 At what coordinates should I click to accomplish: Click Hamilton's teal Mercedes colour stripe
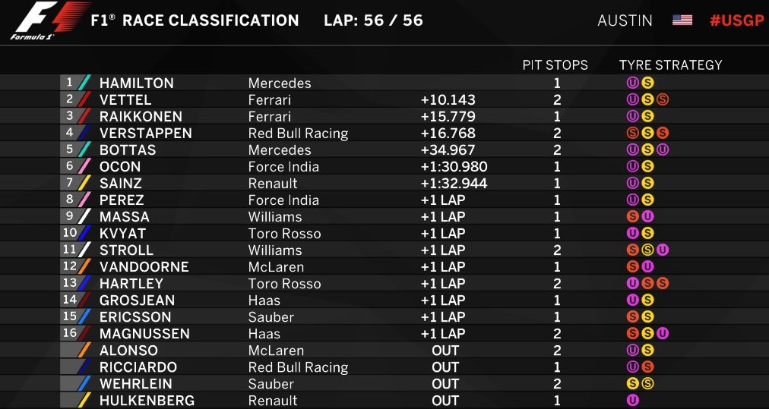tap(85, 83)
